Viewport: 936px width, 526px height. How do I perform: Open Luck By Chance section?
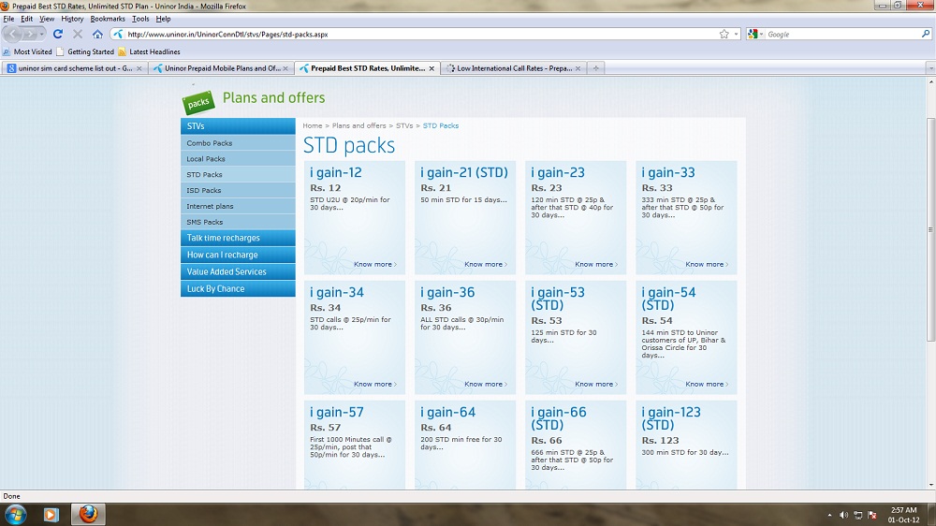tap(238, 288)
